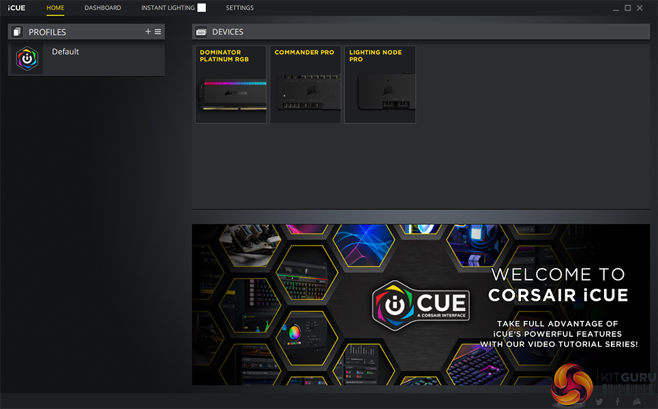Open the SETTINGS tab
This screenshot has height=409, width=658.
[x=239, y=8]
